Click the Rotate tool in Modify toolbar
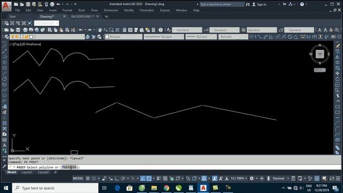This screenshot has height=193, width=343. pyautogui.click(x=338, y=79)
